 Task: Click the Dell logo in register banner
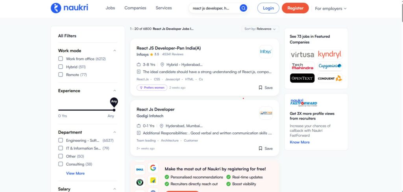click(x=140, y=170)
